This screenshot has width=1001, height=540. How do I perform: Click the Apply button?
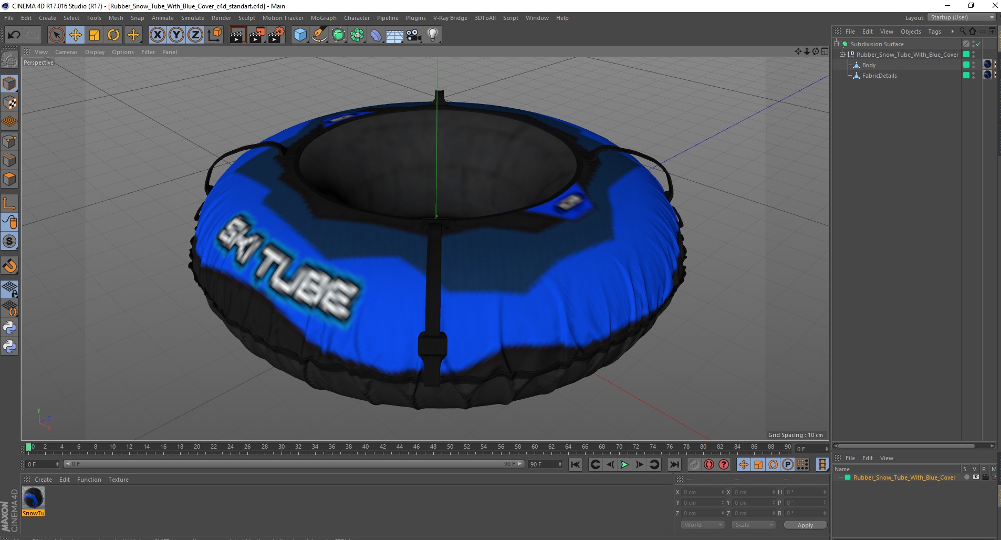(805, 525)
